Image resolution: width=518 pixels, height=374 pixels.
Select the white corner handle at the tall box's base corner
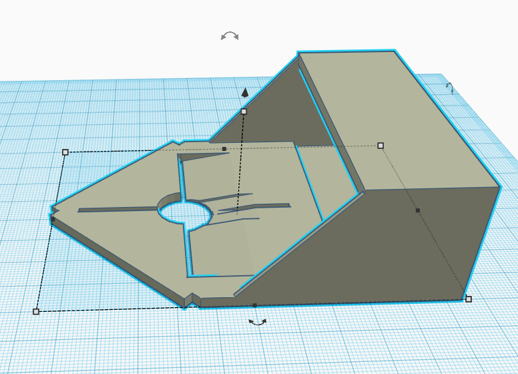(x=469, y=299)
